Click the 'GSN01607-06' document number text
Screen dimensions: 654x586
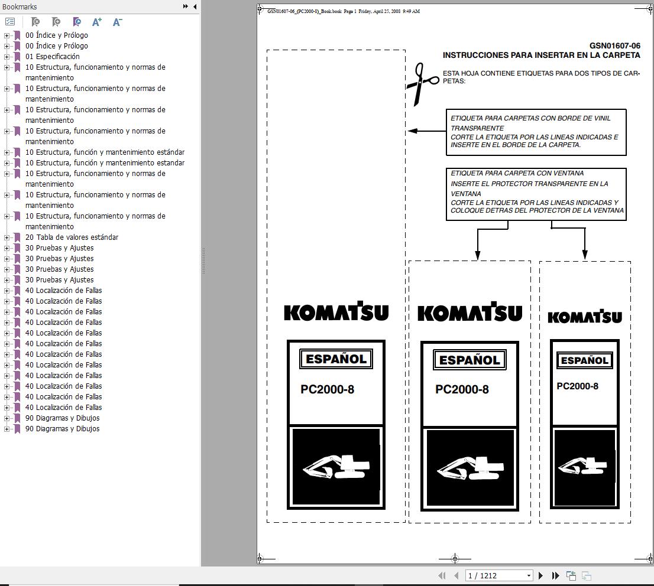(615, 46)
